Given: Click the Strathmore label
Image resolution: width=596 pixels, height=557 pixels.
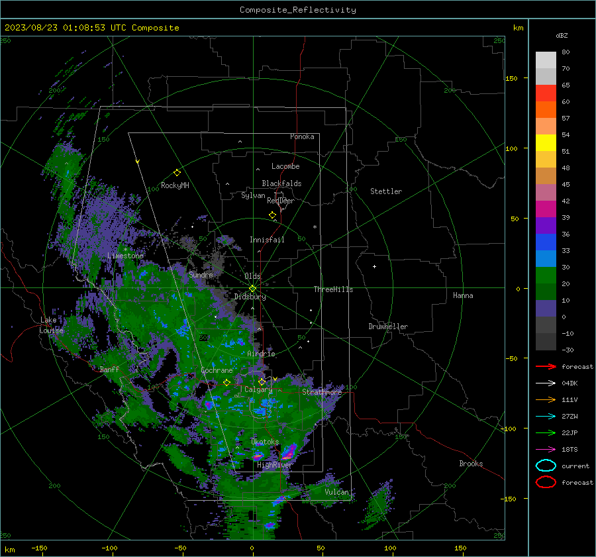Looking at the screenshot, I should 322,392.
